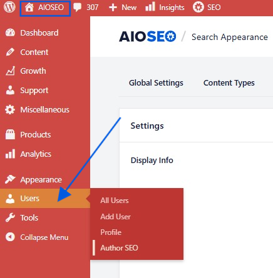This screenshot has width=273, height=278.
Task: Open the Appearance sidebar menu
Action: [41, 180]
